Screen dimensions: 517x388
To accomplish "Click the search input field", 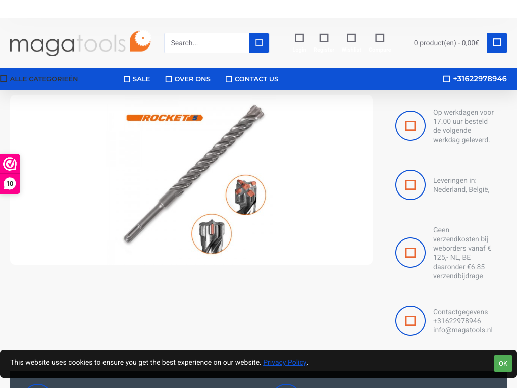I will (206, 43).
